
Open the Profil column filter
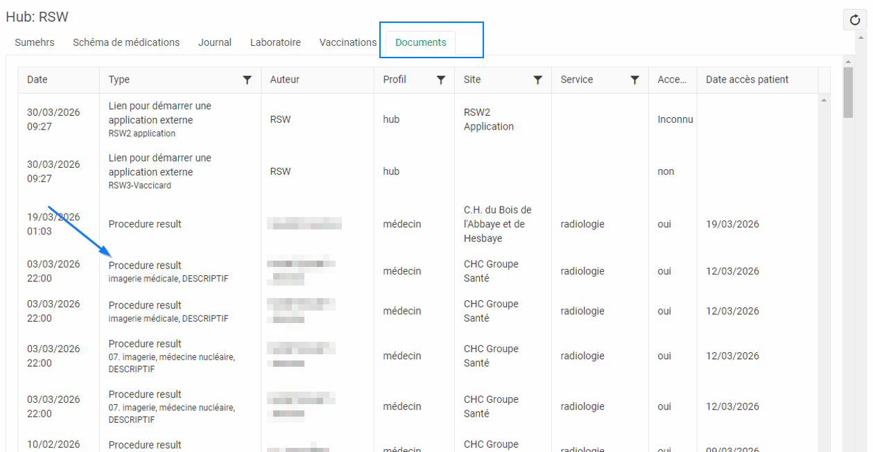pos(440,80)
